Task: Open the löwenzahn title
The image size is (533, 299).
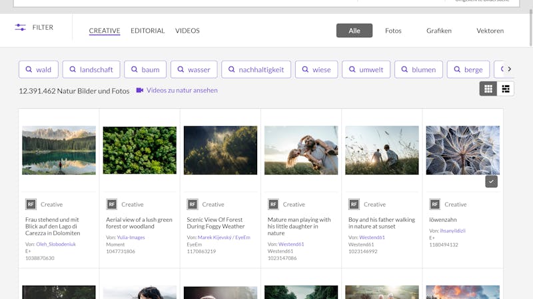Action: pos(443,220)
